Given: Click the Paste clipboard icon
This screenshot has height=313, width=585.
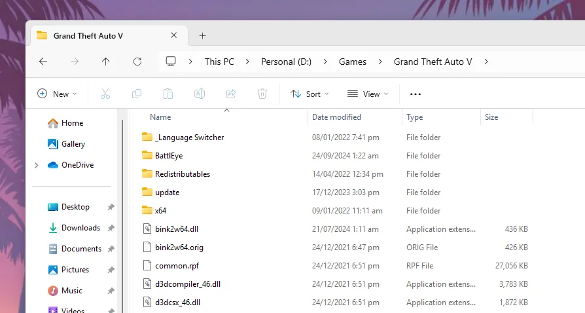Looking at the screenshot, I should click(x=168, y=94).
